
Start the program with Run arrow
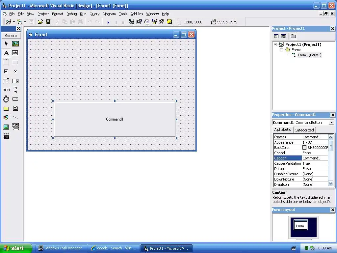[x=108, y=22]
